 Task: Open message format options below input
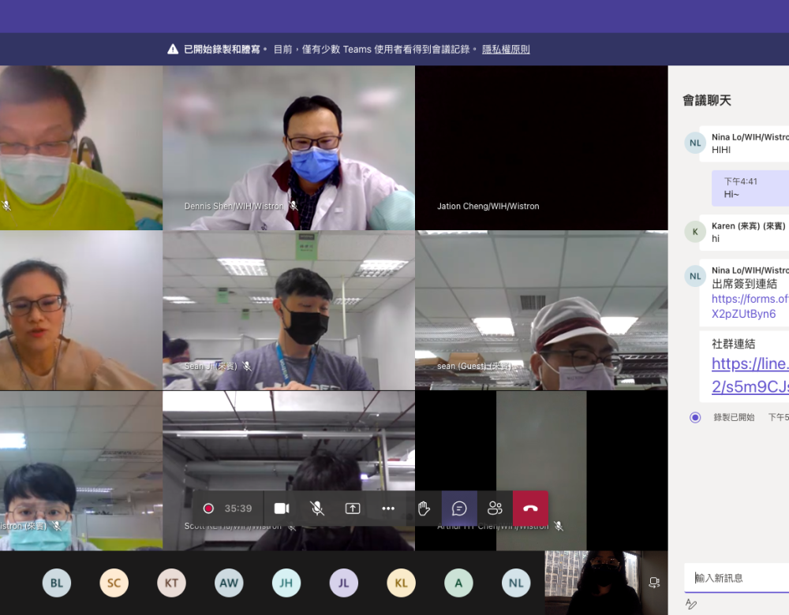tap(691, 604)
